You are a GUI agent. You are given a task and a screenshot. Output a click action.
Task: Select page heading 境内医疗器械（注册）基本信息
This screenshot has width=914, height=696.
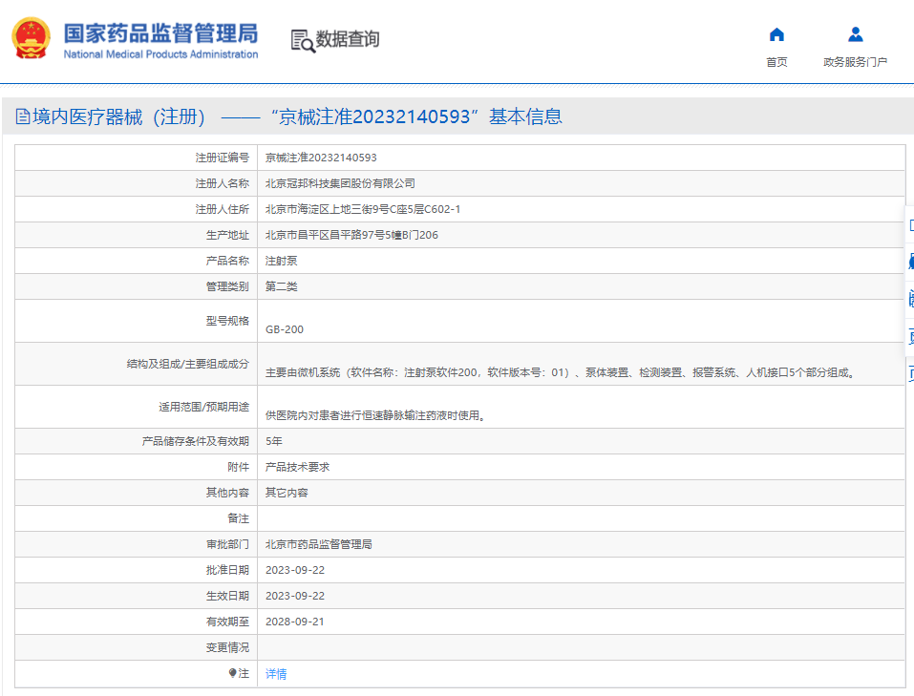tap(297, 116)
